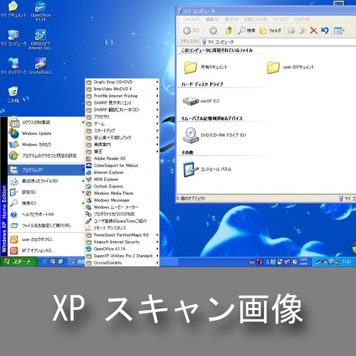Open the 編集(E) menu

(212, 19)
